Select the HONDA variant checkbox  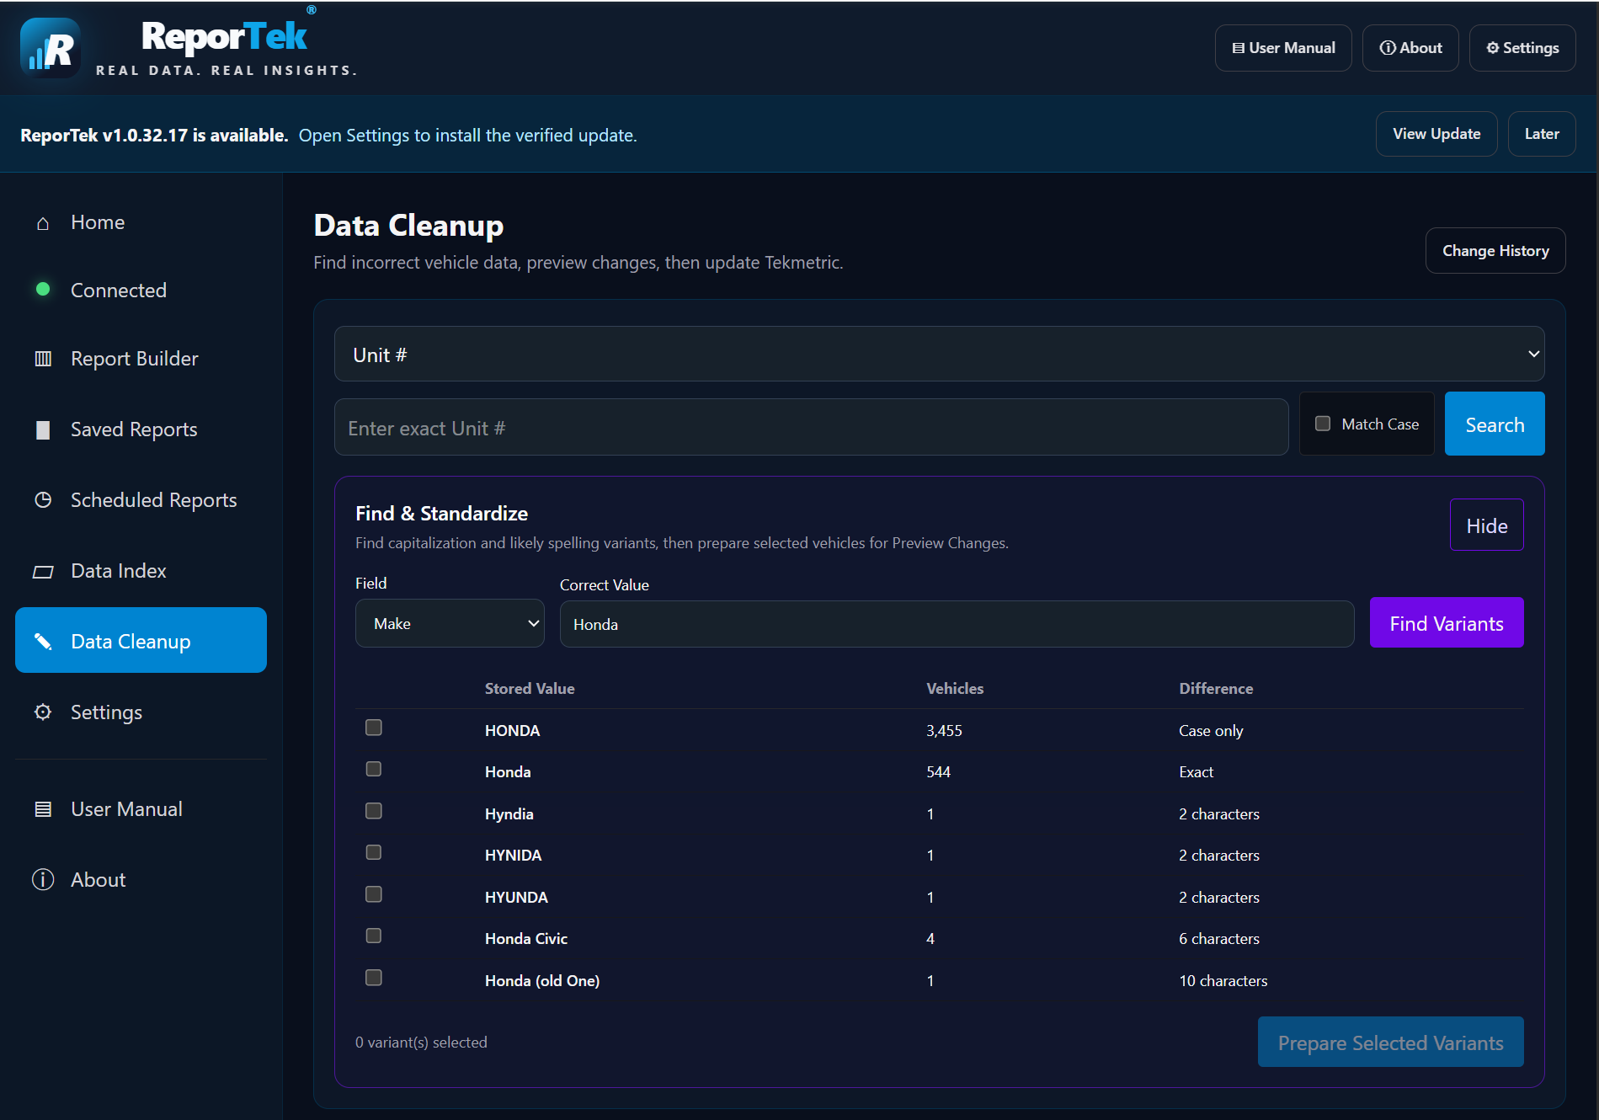click(374, 728)
